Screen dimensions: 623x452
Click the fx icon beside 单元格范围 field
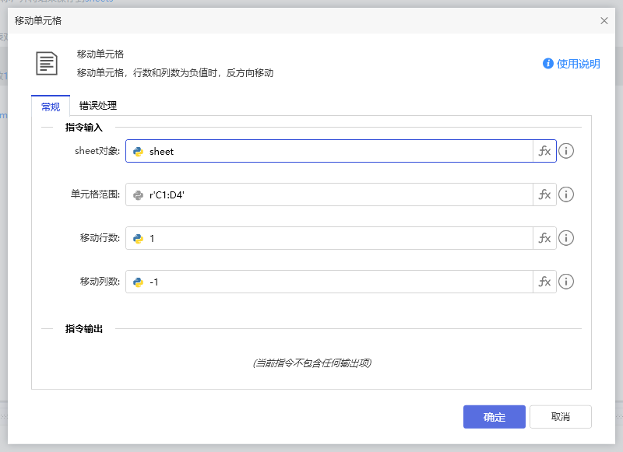544,194
